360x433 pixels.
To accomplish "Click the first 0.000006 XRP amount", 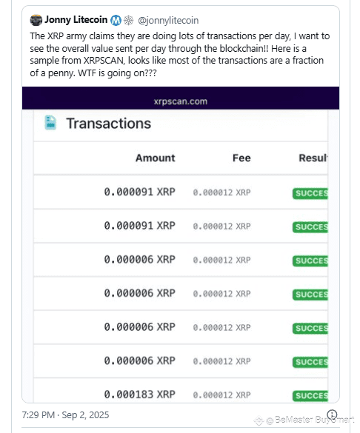I will pos(140,259).
